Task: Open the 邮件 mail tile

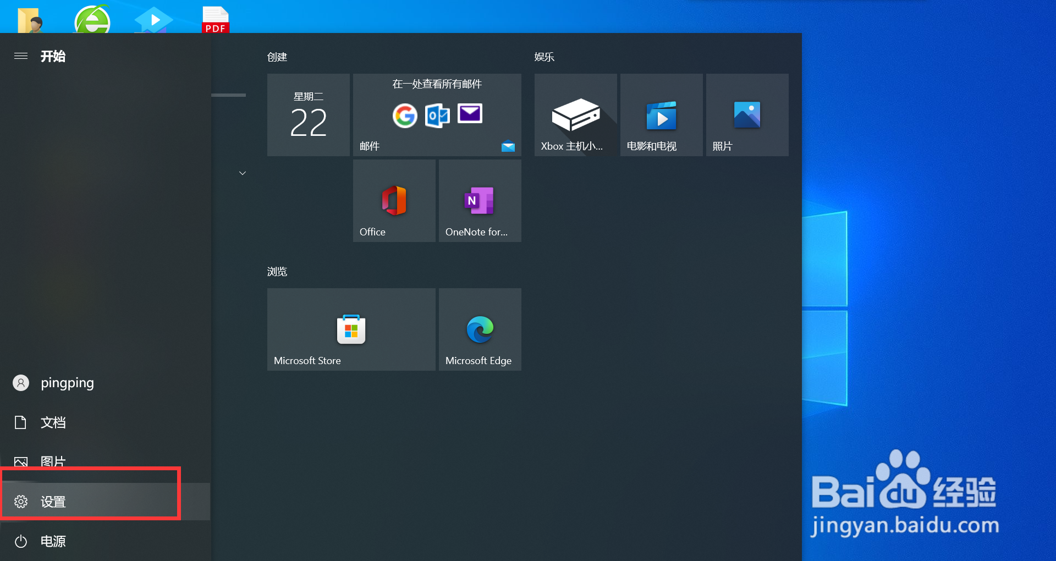Action: (437, 115)
